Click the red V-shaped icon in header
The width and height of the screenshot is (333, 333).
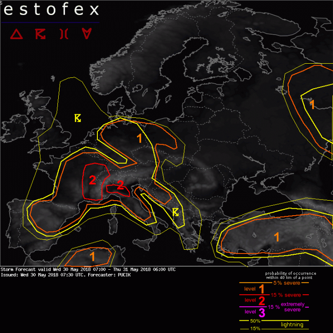tap(86, 34)
